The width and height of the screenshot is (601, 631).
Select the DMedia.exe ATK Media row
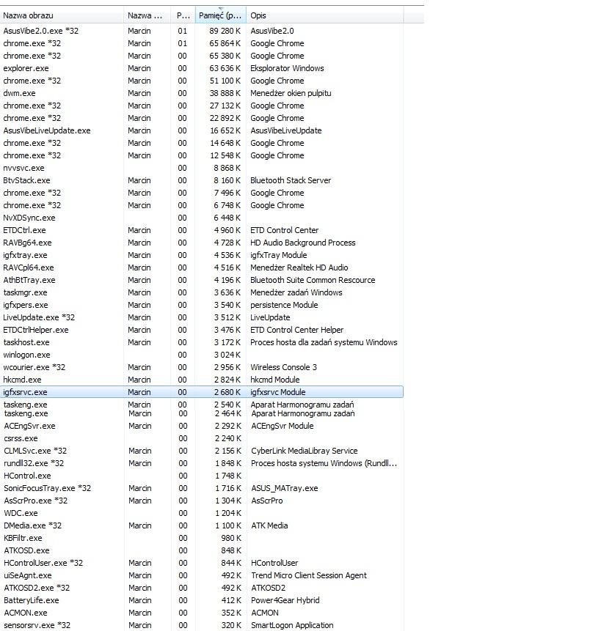pyautogui.click(x=201, y=526)
